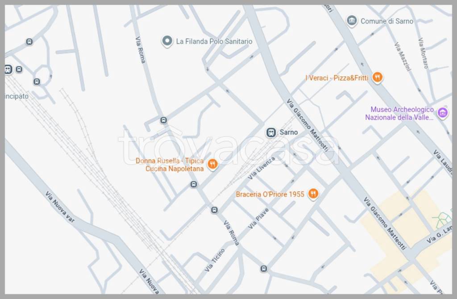
Task: Open the Braceria O'Priore 1955 restaurant icon
Action: pyautogui.click(x=313, y=194)
